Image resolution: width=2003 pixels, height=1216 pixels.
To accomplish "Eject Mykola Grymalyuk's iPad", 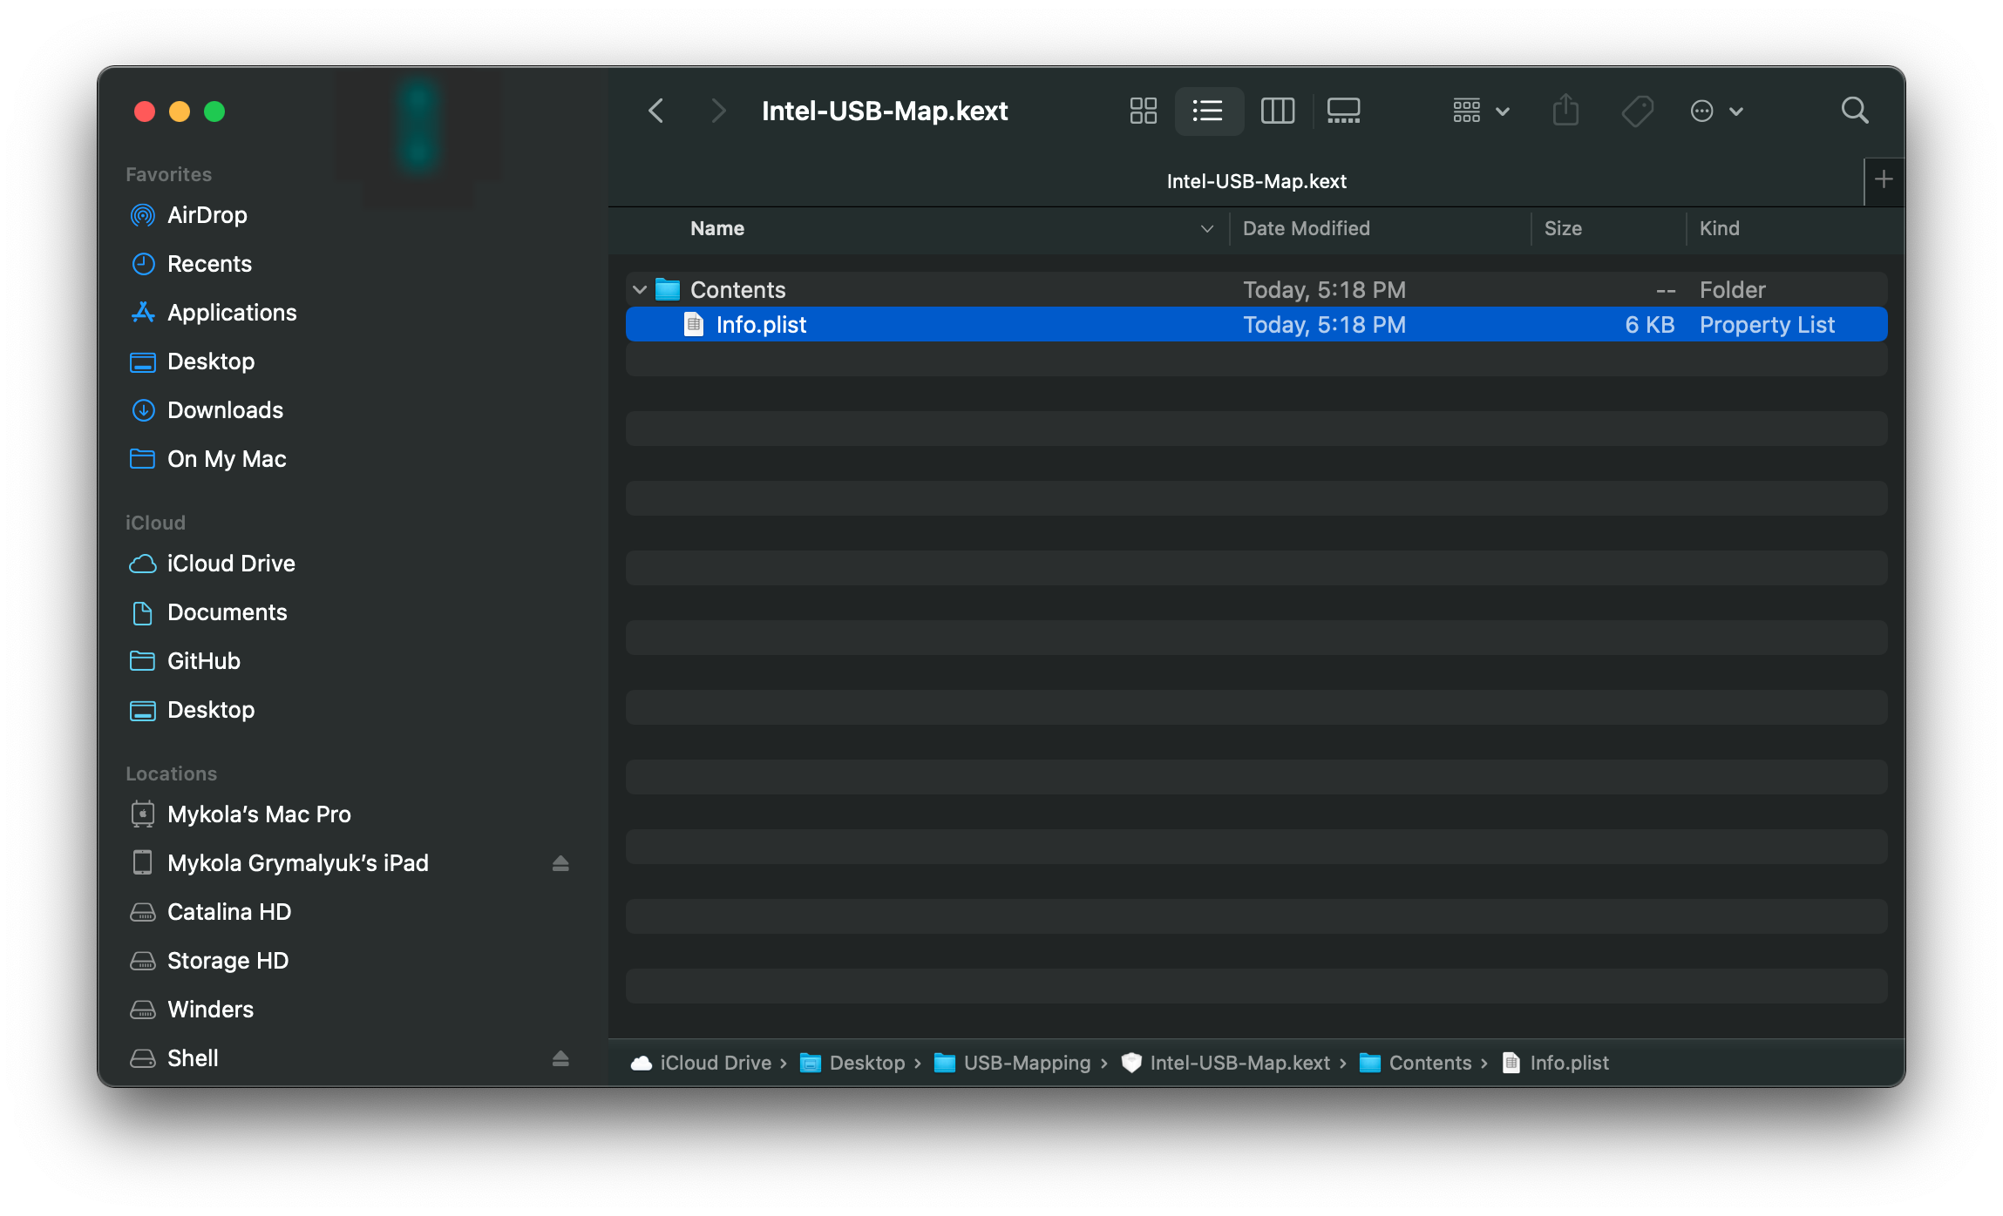I will coord(560,863).
